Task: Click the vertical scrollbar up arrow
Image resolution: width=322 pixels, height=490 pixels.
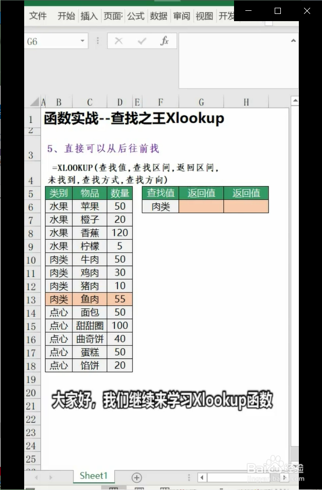Action: pyautogui.click(x=295, y=100)
